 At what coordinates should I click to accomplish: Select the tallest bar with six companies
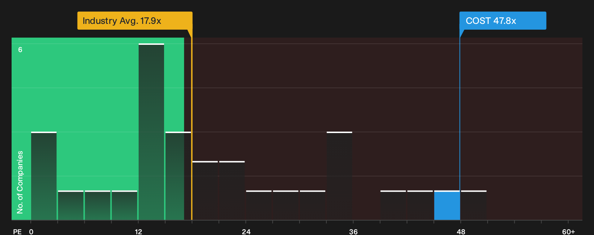[x=151, y=132]
